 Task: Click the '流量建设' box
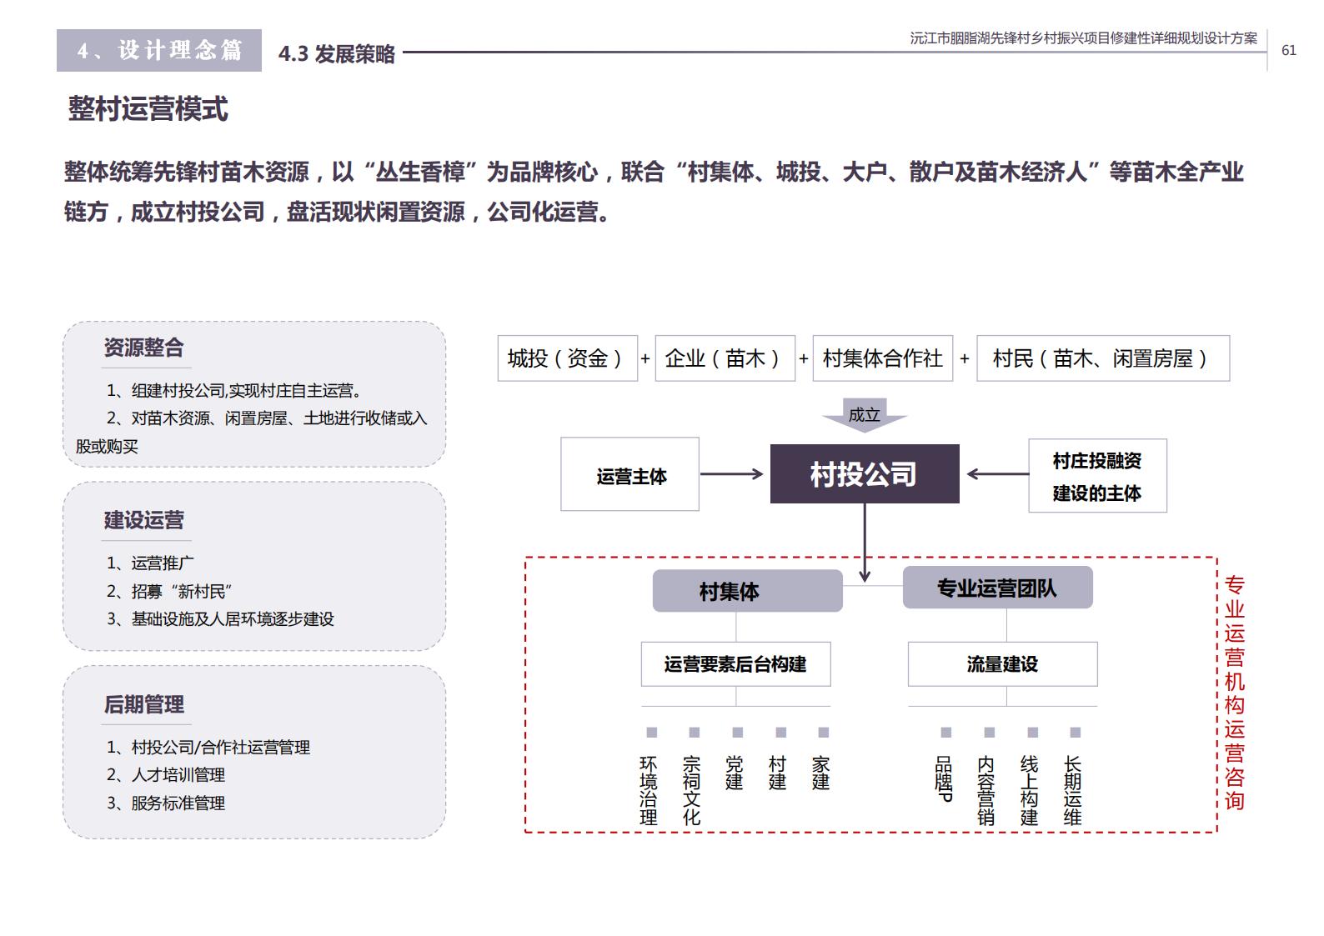tap(1003, 664)
